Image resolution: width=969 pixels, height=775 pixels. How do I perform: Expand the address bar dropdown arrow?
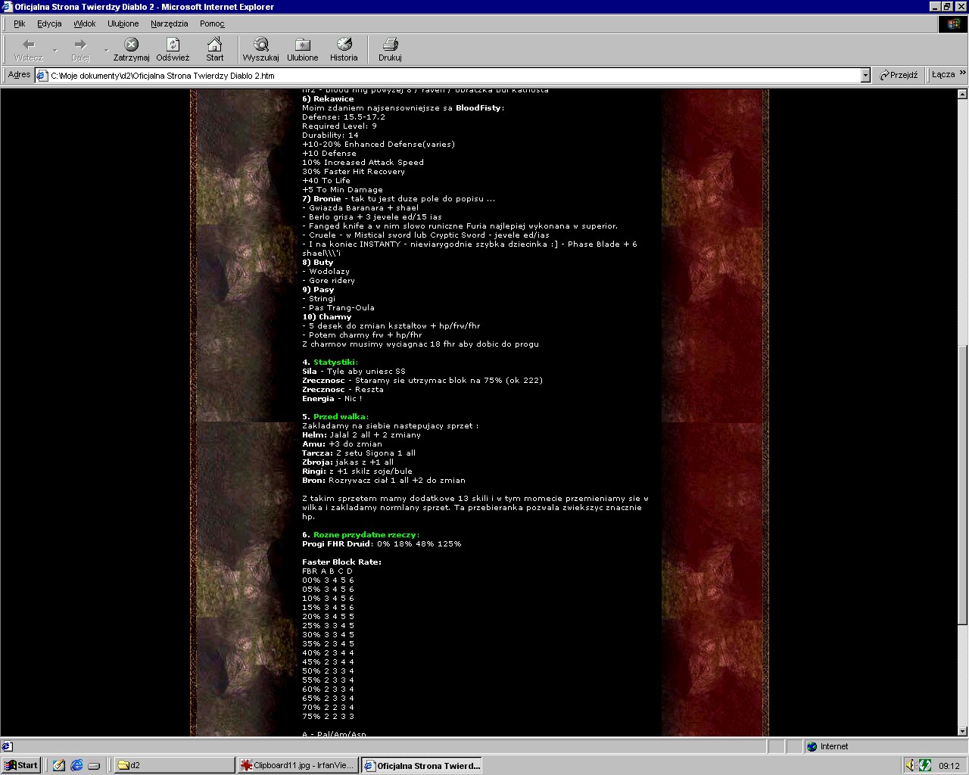(865, 76)
